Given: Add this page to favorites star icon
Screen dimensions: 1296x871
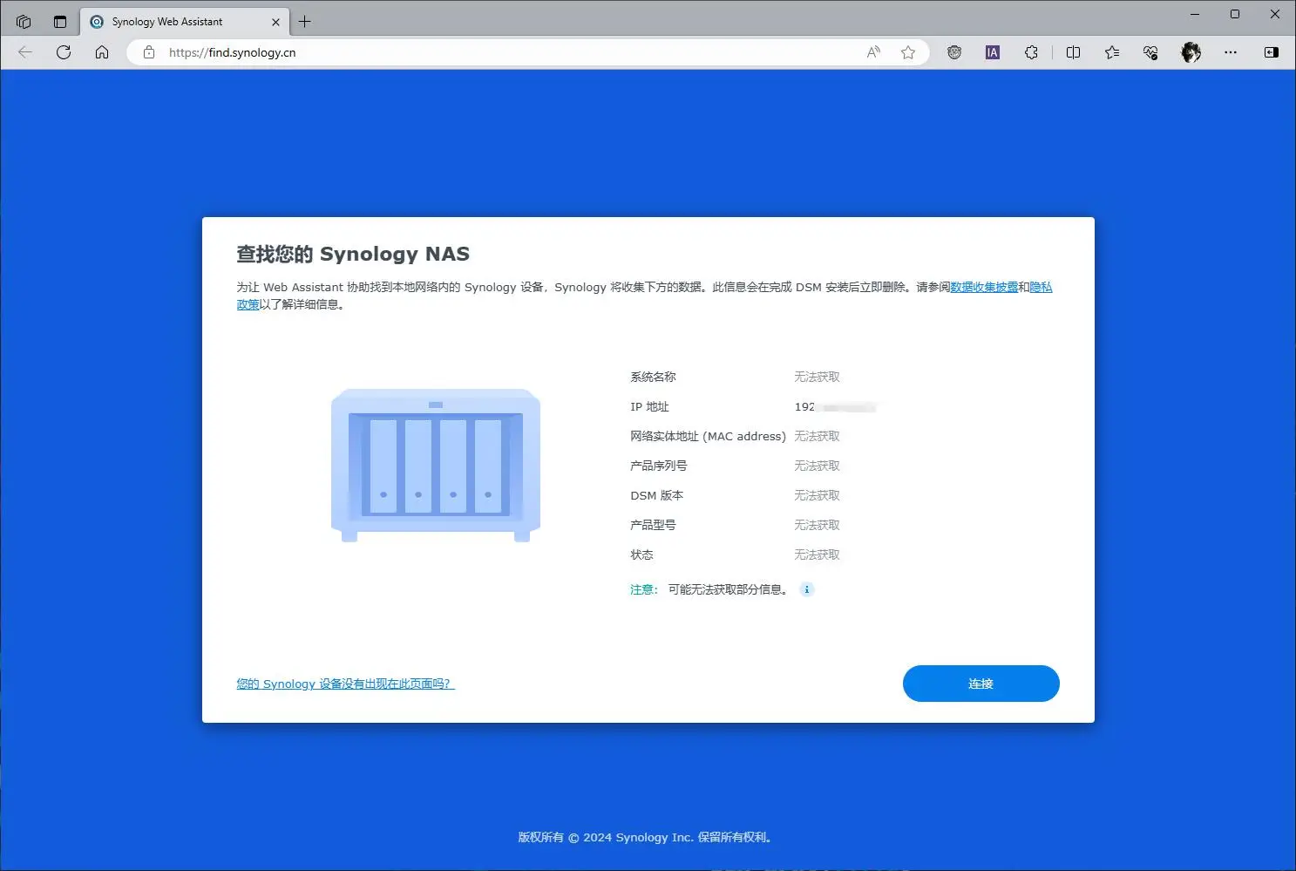Looking at the screenshot, I should click(908, 52).
